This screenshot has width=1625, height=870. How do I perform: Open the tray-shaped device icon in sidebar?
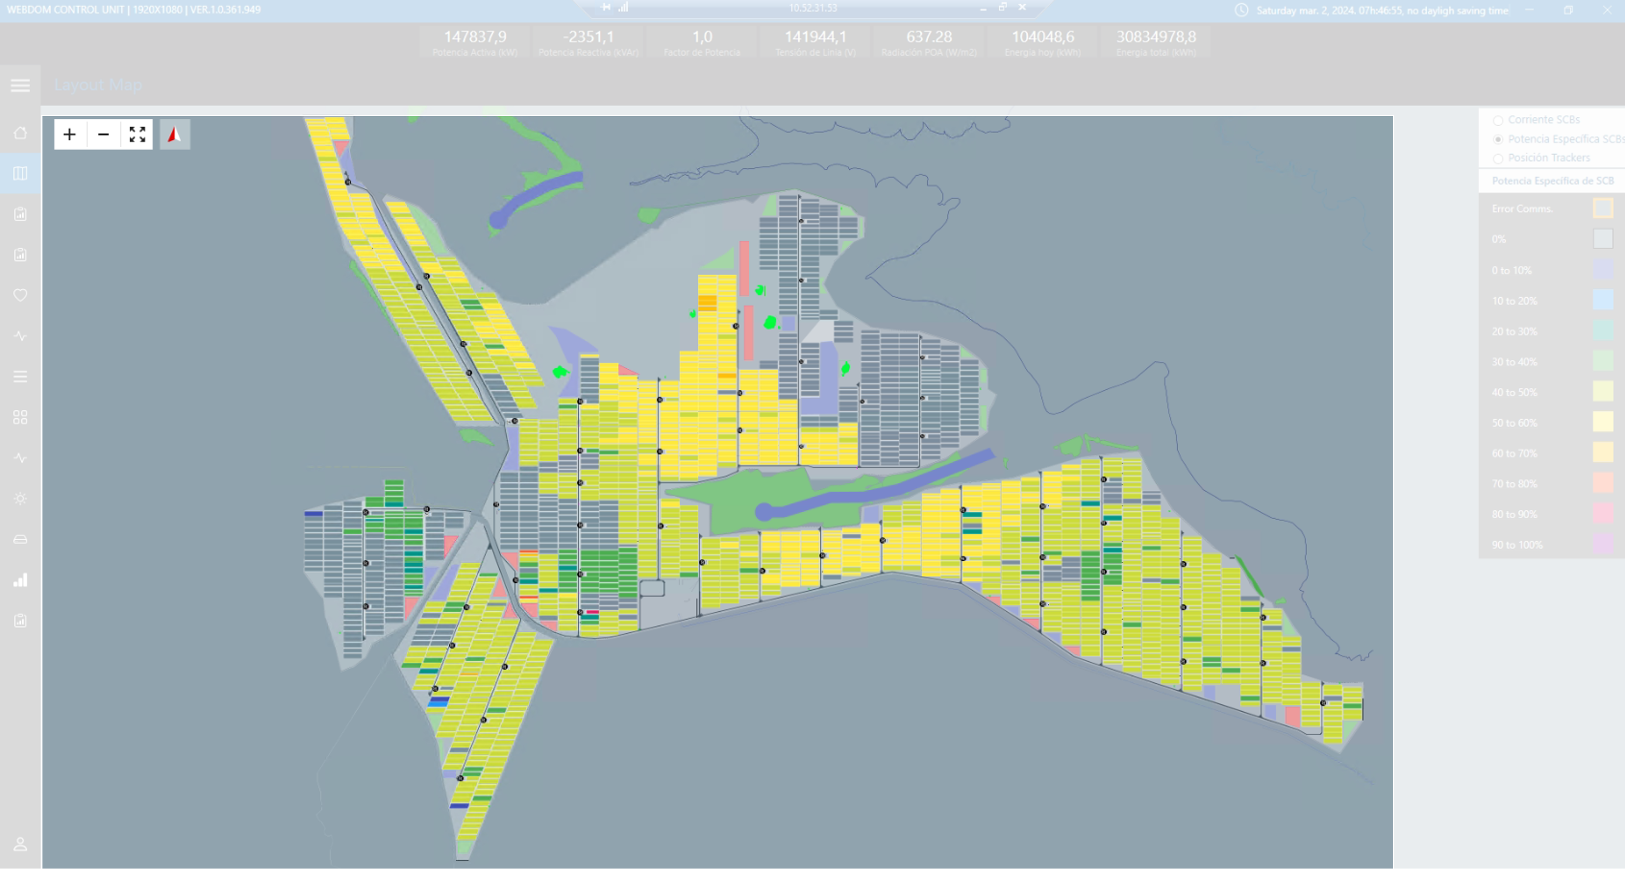20,539
